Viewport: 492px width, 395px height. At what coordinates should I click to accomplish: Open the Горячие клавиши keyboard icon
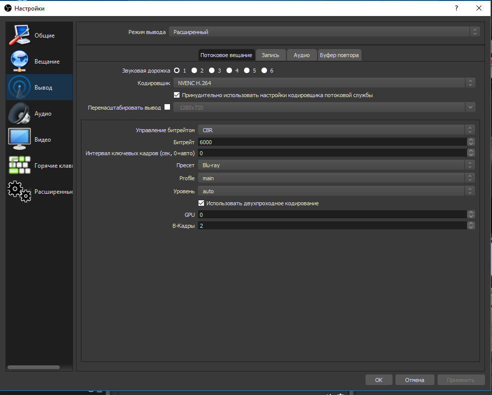(19, 165)
